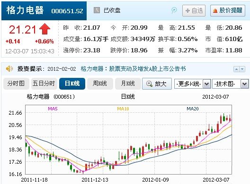Open the 更多K线 dropdown

[x=192, y=84]
